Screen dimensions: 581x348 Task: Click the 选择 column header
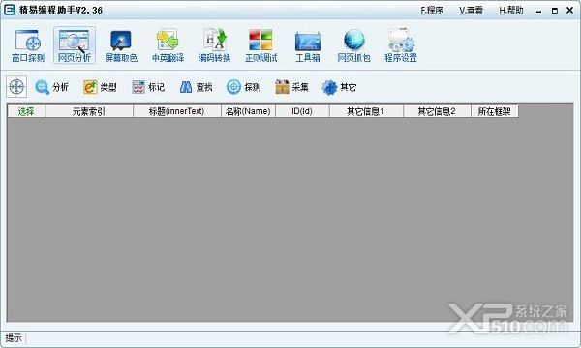pyautogui.click(x=26, y=111)
